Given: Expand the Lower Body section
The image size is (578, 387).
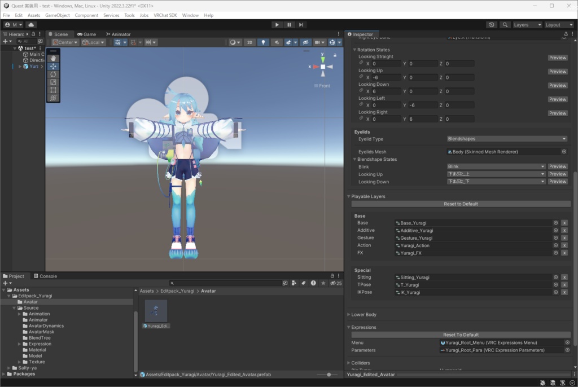Looking at the screenshot, I should tap(349, 315).
